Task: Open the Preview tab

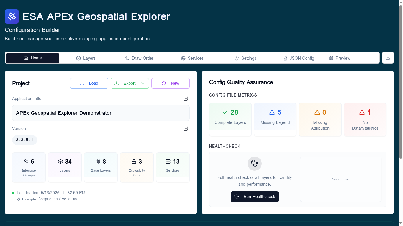Action: pos(340,58)
